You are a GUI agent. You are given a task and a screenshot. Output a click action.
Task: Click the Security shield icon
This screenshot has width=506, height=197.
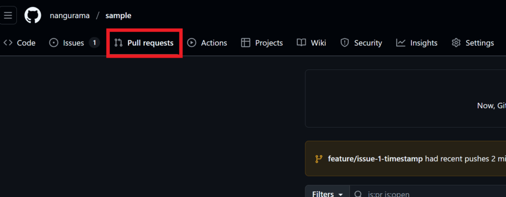345,43
